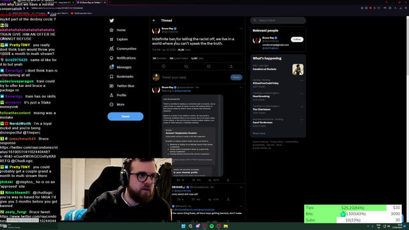Share the DB DUKE reply

click(228, 199)
